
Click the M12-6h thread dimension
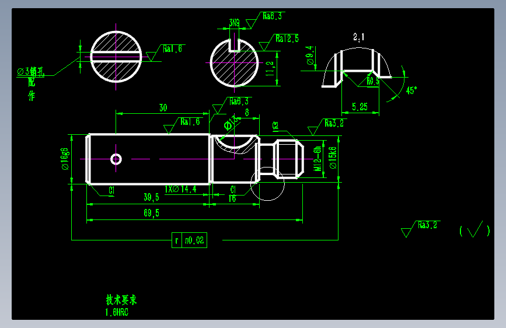pyautogui.click(x=317, y=159)
